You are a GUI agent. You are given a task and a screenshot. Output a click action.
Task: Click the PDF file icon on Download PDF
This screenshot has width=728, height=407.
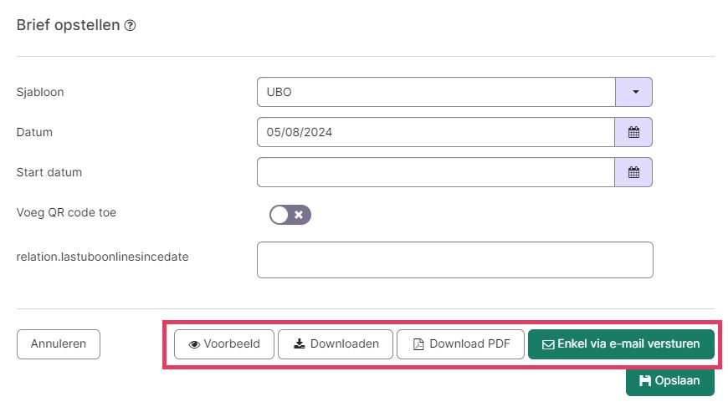point(418,343)
